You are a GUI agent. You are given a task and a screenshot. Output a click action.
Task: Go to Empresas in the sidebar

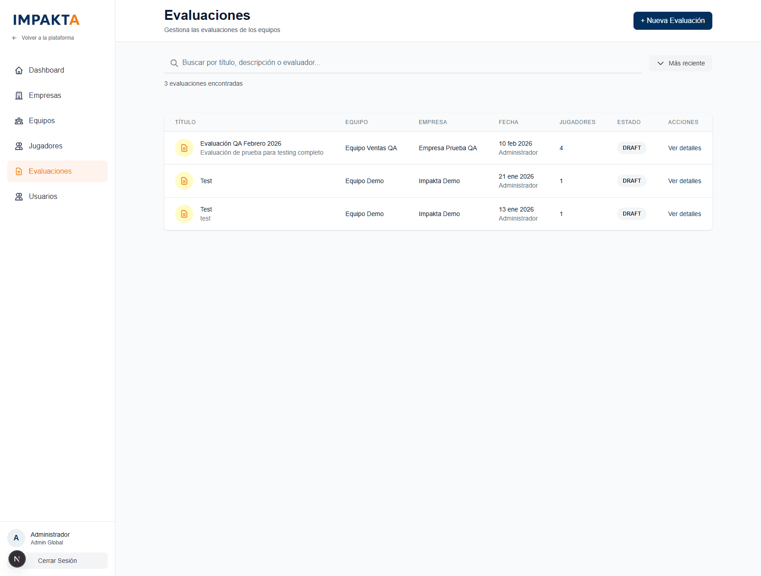pos(45,96)
